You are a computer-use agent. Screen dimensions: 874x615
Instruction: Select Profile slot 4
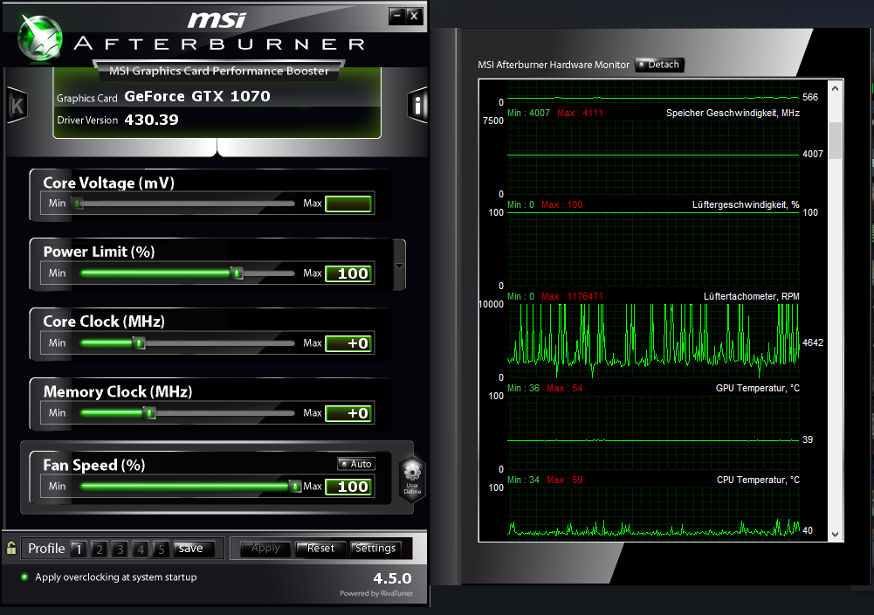141,549
